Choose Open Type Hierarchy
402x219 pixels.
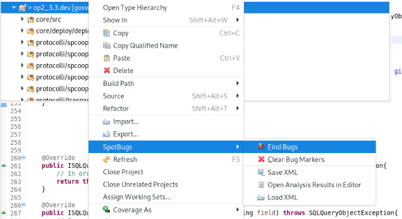pos(166,8)
